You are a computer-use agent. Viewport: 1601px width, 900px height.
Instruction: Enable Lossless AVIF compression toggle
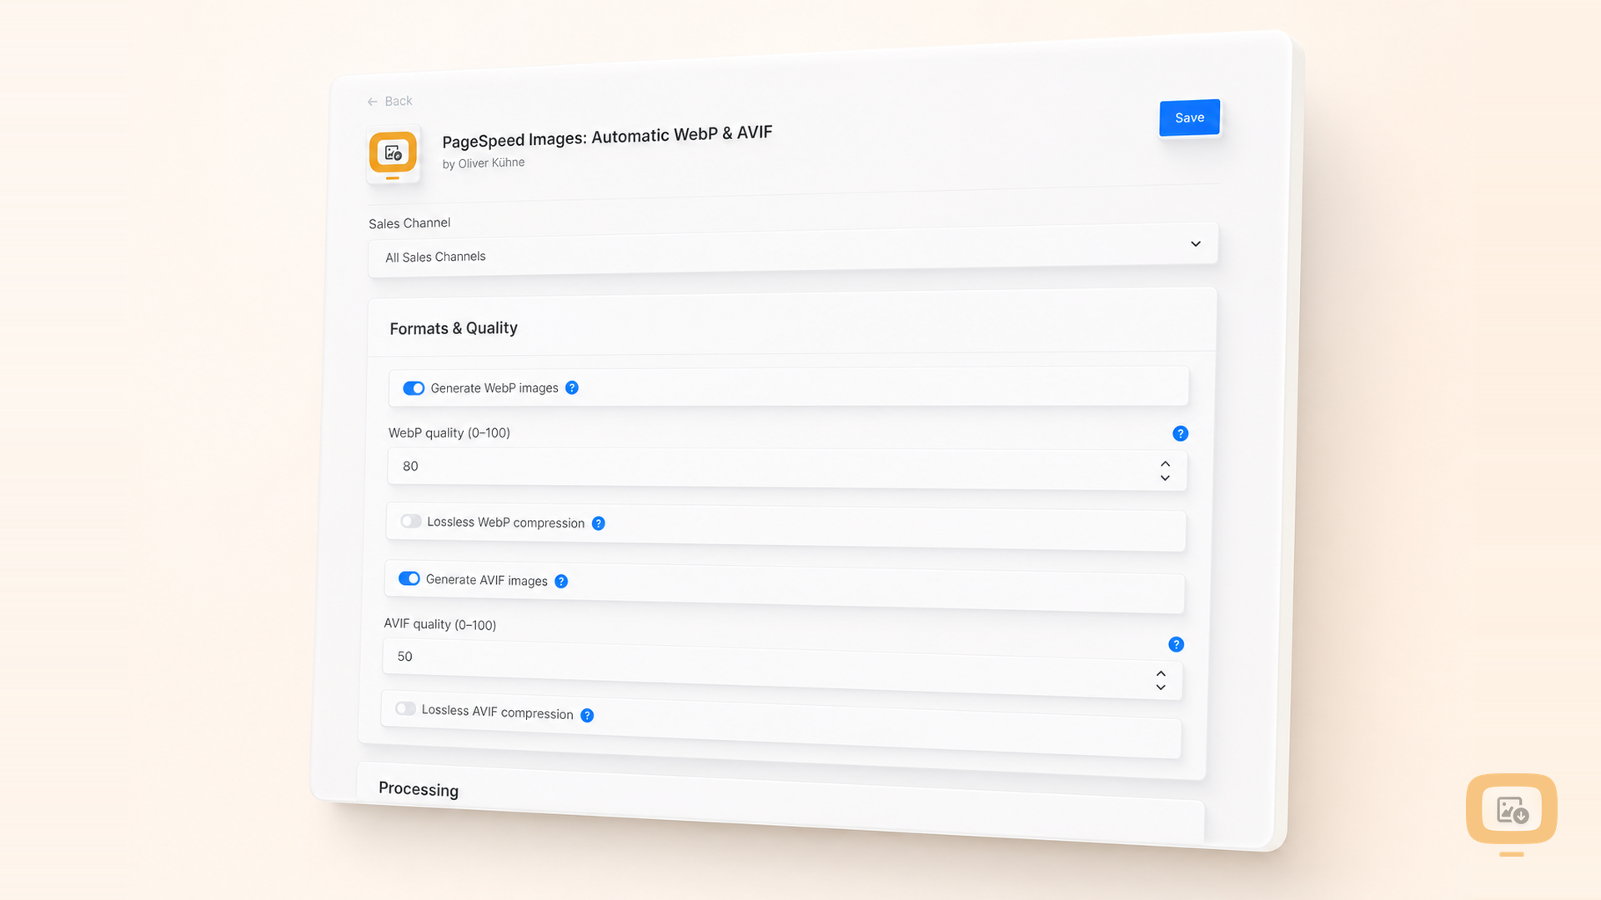point(405,708)
